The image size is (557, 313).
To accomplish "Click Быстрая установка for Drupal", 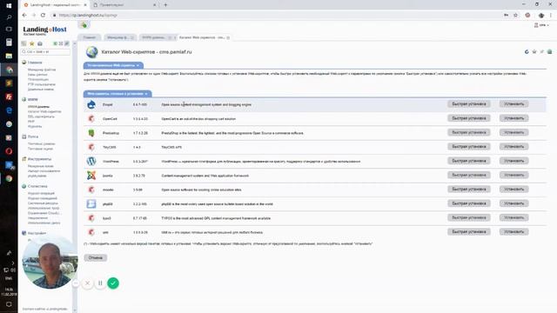I will (x=469, y=104).
